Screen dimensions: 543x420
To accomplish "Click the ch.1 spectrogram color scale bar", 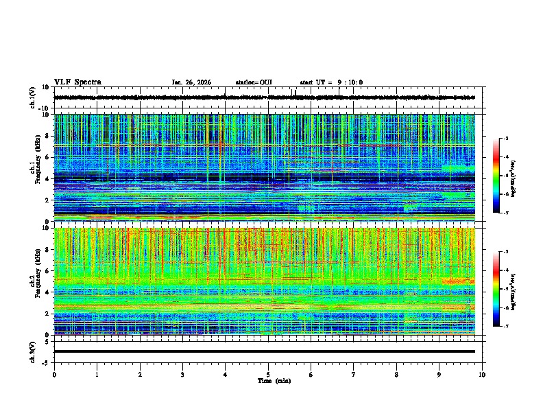I will click(x=496, y=176).
